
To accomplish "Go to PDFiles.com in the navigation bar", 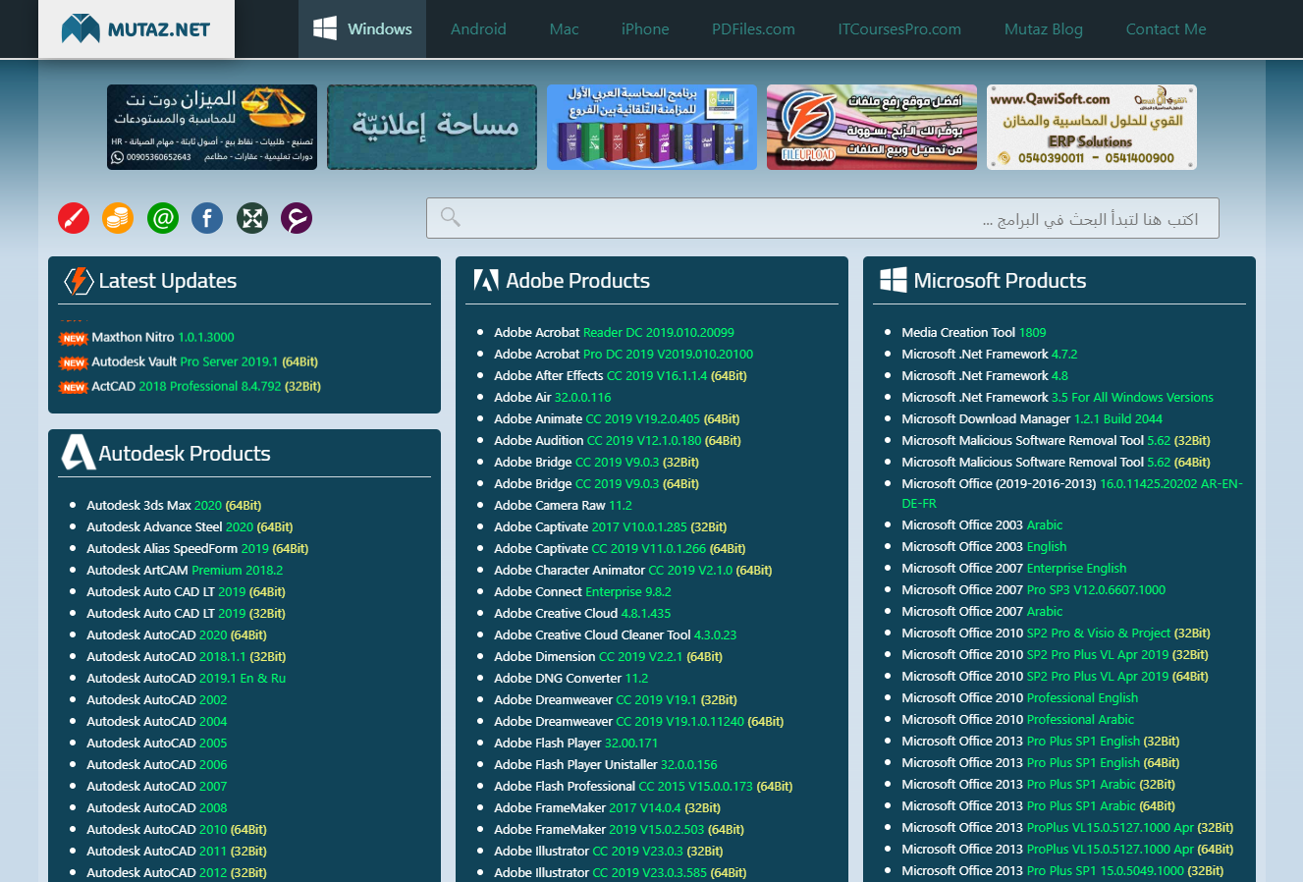I will [753, 29].
